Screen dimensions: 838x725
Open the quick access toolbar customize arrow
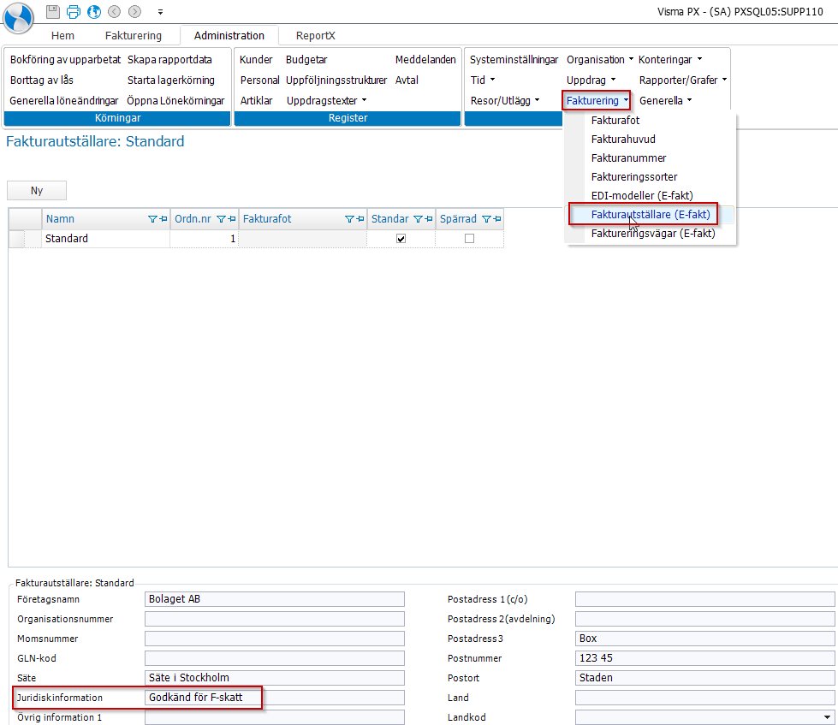(x=160, y=12)
